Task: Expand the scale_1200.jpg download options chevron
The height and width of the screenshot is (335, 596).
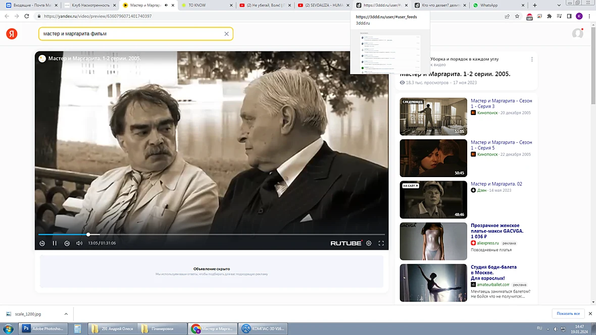Action: (66, 314)
